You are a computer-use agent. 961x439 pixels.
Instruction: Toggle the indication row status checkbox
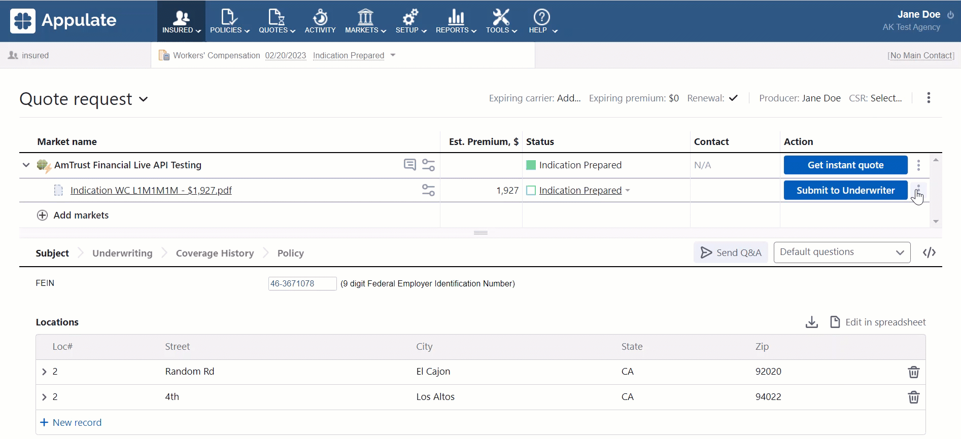531,190
